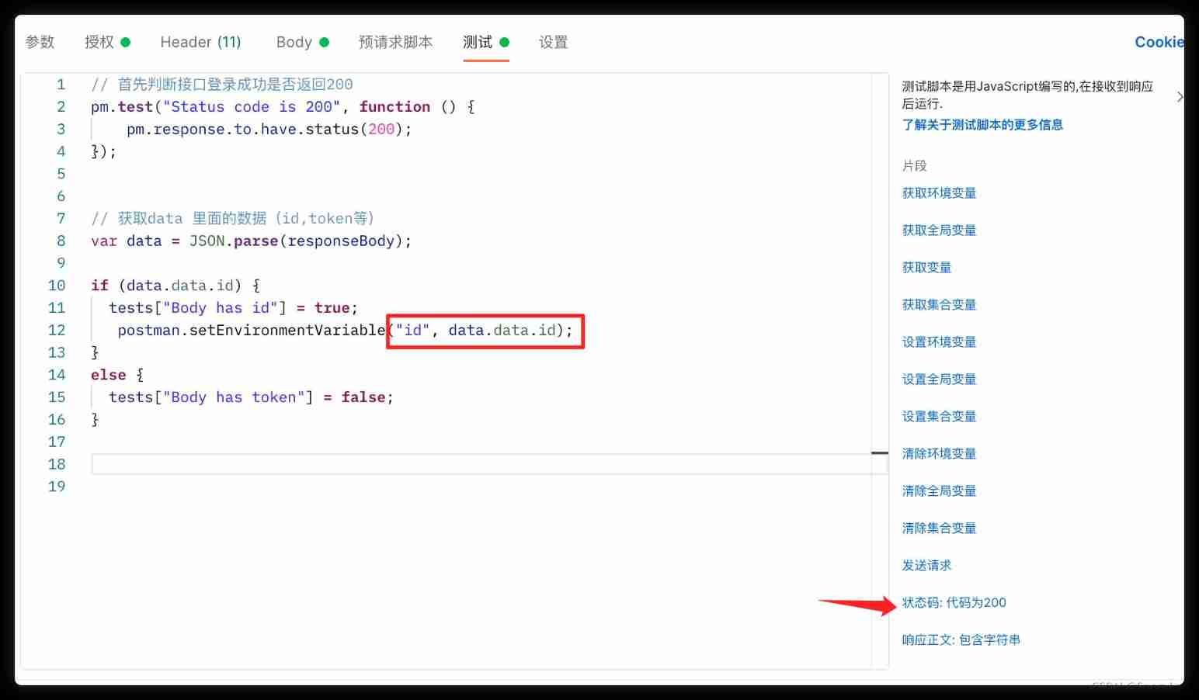
Task: Insert the 获取环境变量 snippet
Action: pos(939,192)
